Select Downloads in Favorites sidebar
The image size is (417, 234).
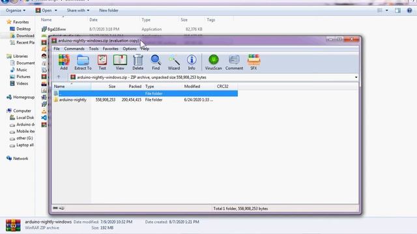click(x=22, y=36)
